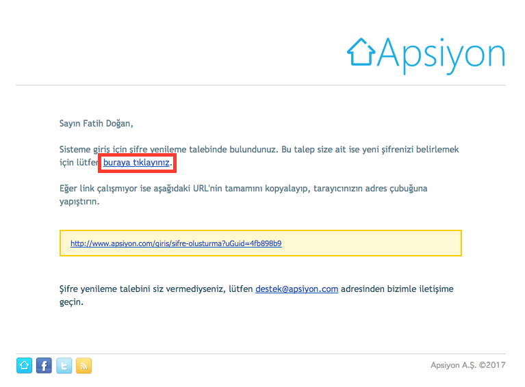Click the Apsiyon logo at top right

[426, 55]
